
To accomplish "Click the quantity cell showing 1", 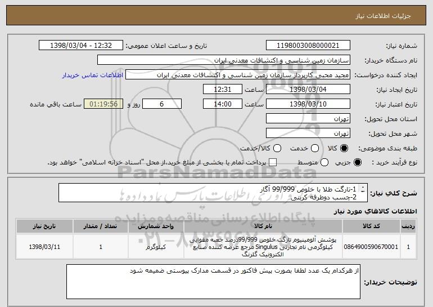I will [x=101, y=247].
